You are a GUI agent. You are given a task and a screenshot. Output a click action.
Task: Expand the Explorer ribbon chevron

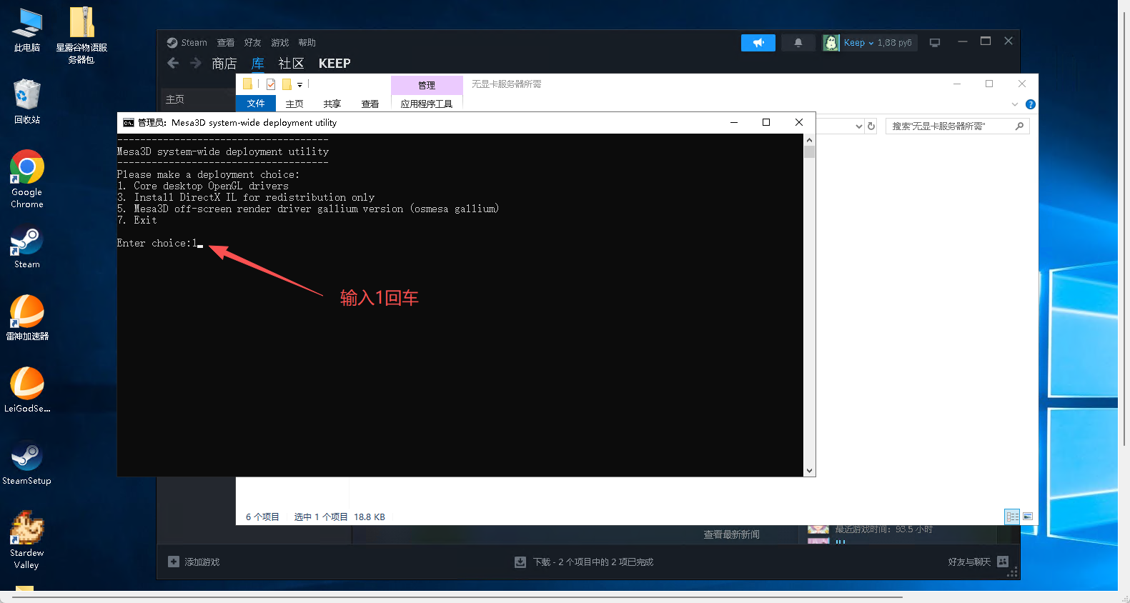(1014, 104)
